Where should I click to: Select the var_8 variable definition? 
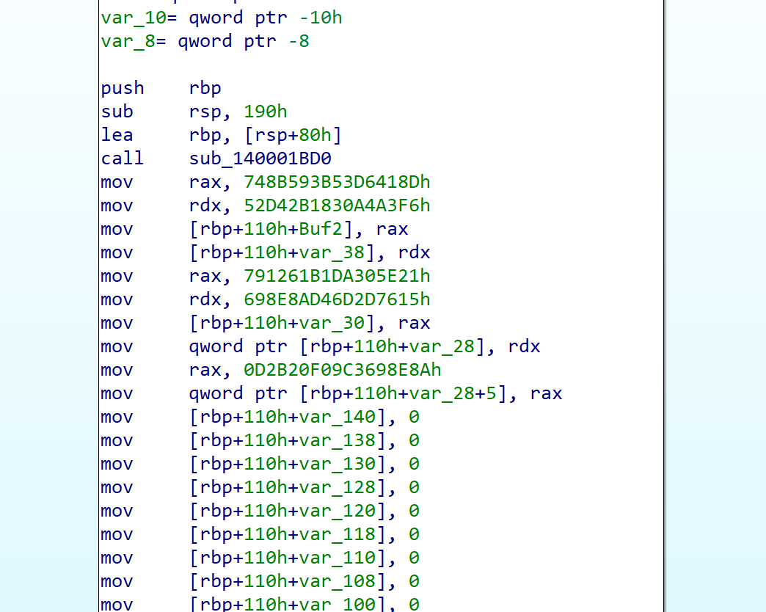[x=123, y=41]
